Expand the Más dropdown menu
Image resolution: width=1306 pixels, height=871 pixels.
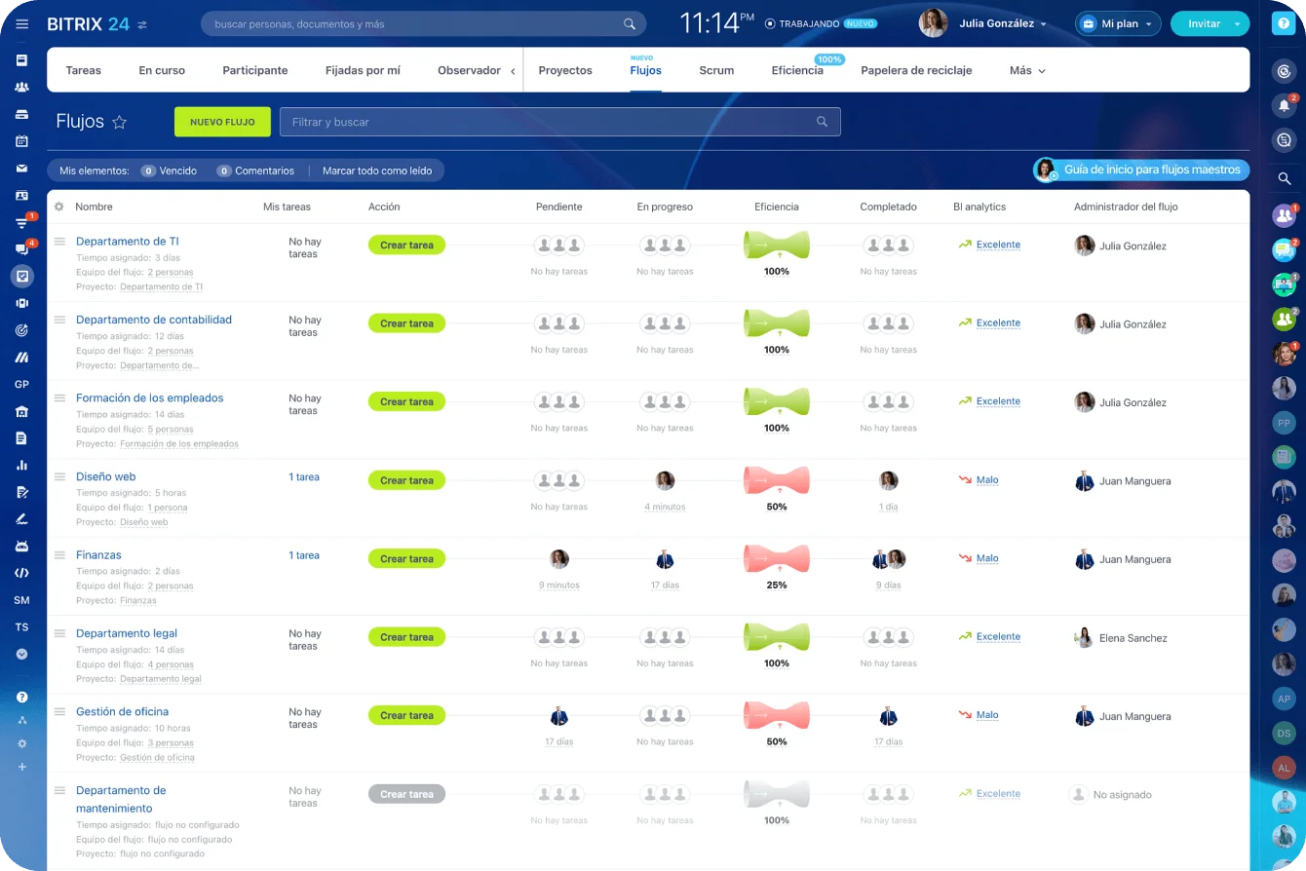1027,70
